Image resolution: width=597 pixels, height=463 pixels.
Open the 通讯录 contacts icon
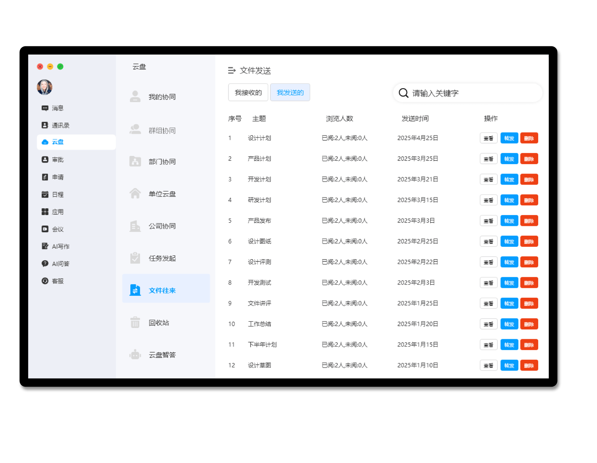[x=45, y=125]
